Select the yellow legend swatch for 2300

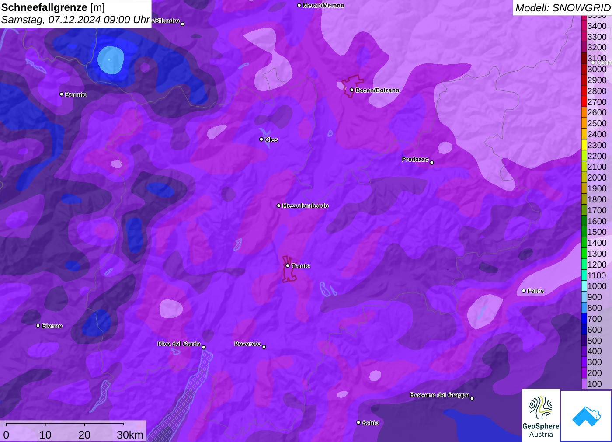click(x=584, y=145)
